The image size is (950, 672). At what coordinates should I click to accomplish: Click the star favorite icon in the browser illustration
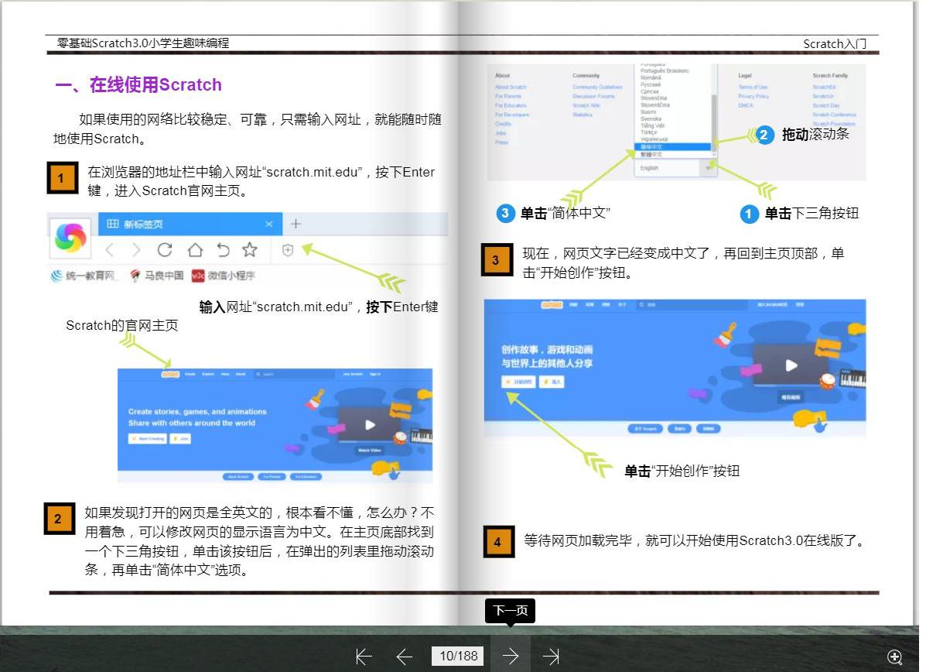(249, 249)
